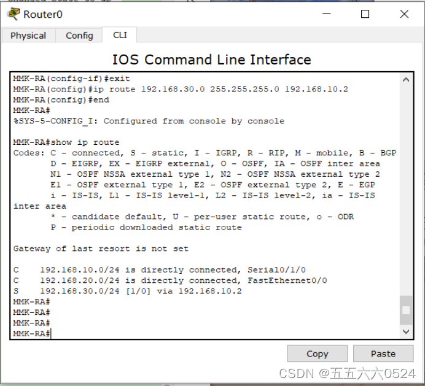Click the Copy button
Viewport: 425px width, 386px height.
click(x=318, y=353)
